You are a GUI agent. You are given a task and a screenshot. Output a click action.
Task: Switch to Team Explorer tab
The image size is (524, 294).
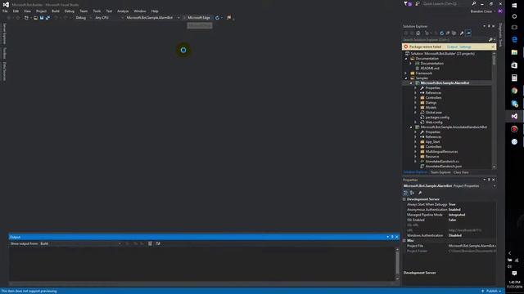[x=440, y=172]
